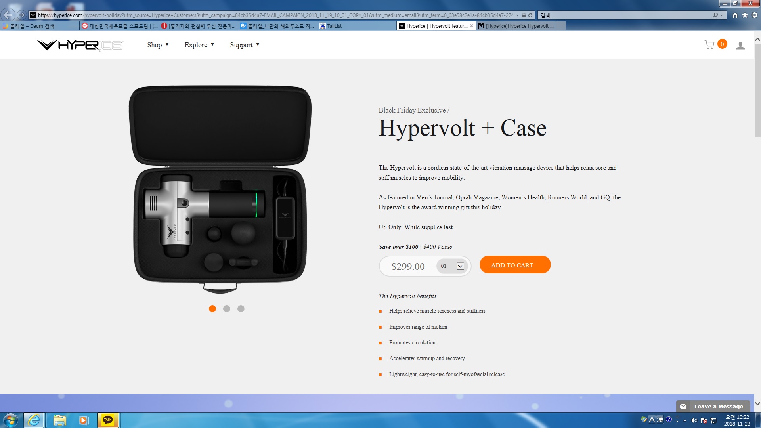Open the Favorites star icon
The image size is (761, 428).
745,15
